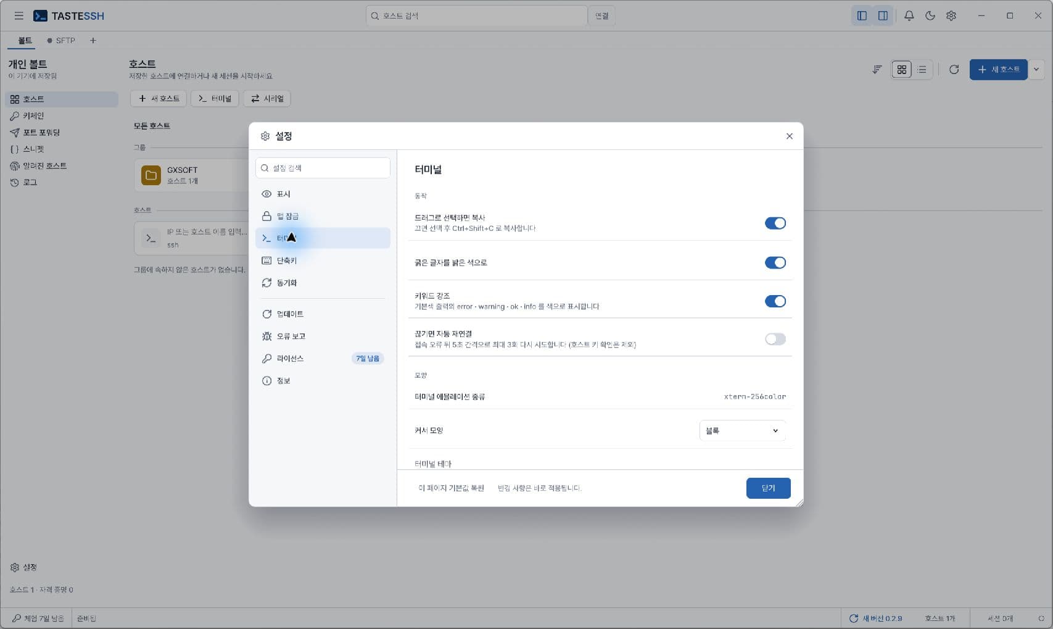Viewport: 1053px width, 629px height.
Task: Click the blue 새 호스트 button top right
Action: pos(998,69)
